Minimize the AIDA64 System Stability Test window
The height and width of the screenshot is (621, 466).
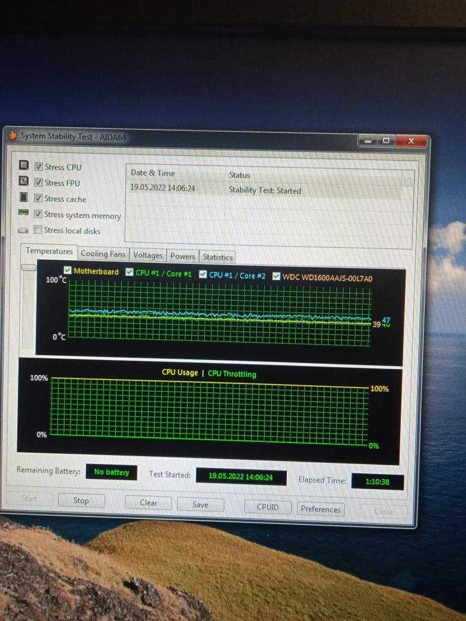(x=368, y=140)
